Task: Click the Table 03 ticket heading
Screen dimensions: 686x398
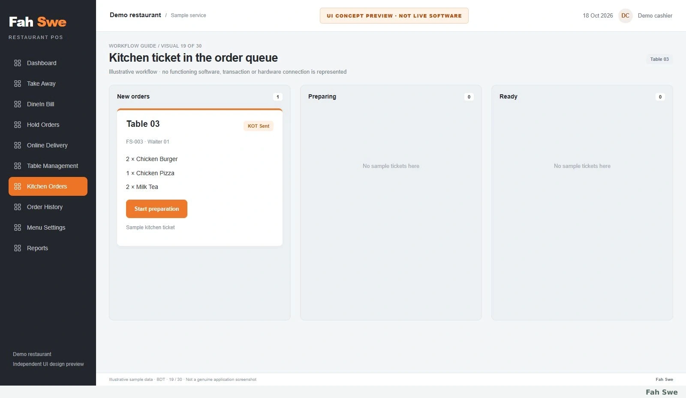Action: (143, 124)
